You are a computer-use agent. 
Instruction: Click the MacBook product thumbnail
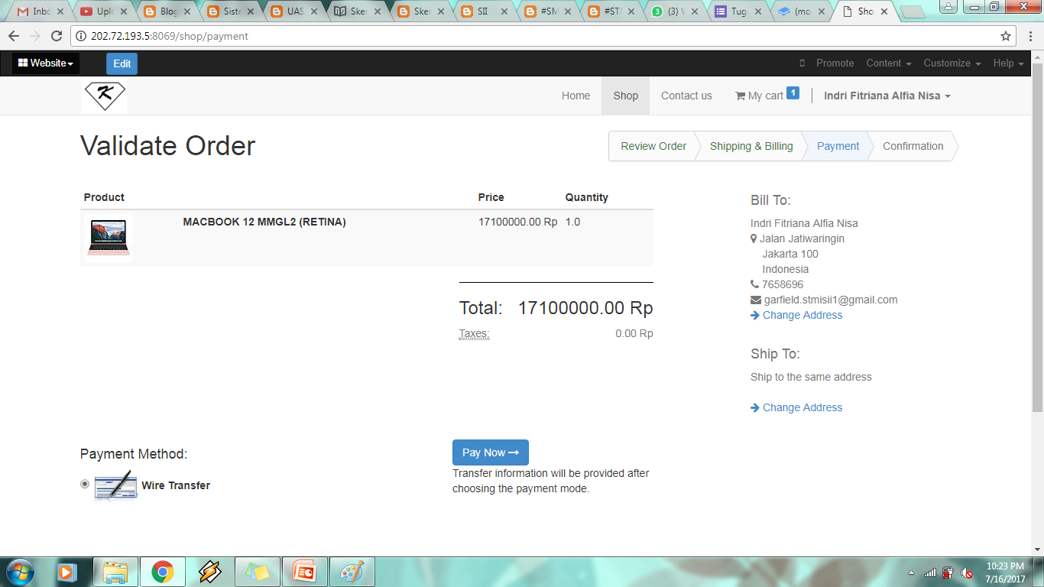[x=109, y=238]
